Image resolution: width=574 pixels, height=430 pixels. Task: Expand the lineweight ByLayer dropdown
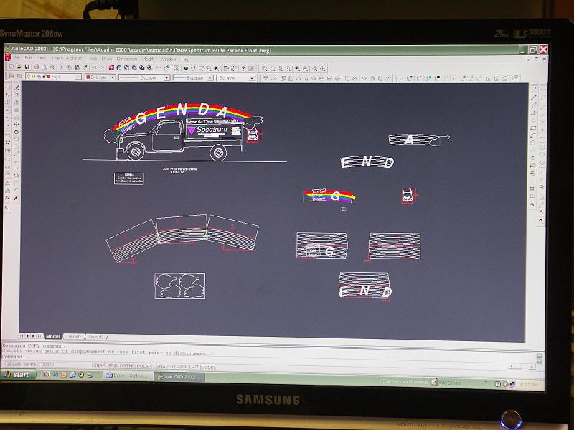[210, 78]
